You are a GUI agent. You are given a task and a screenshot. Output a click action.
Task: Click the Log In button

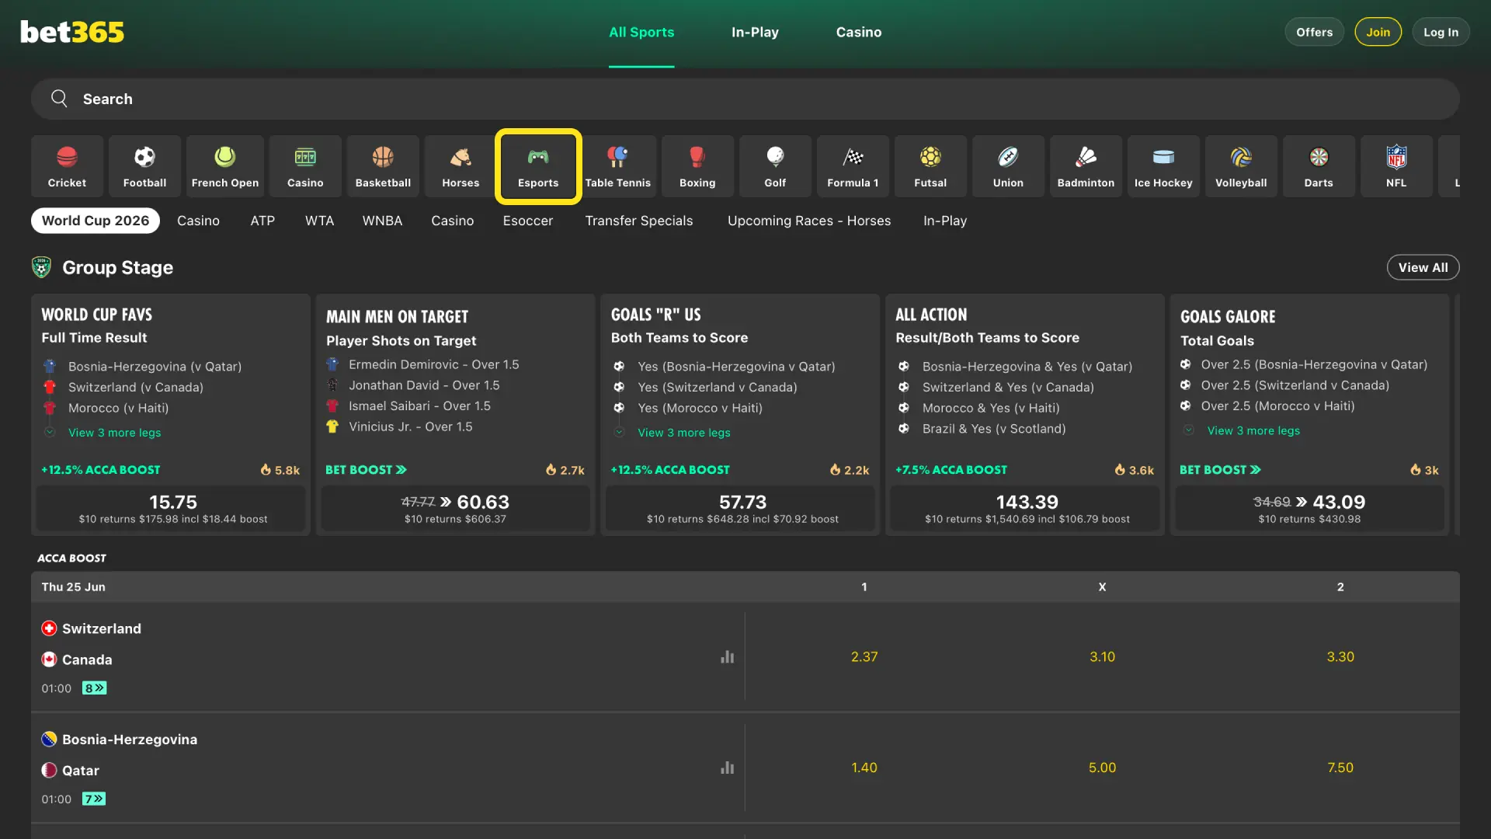tap(1441, 32)
